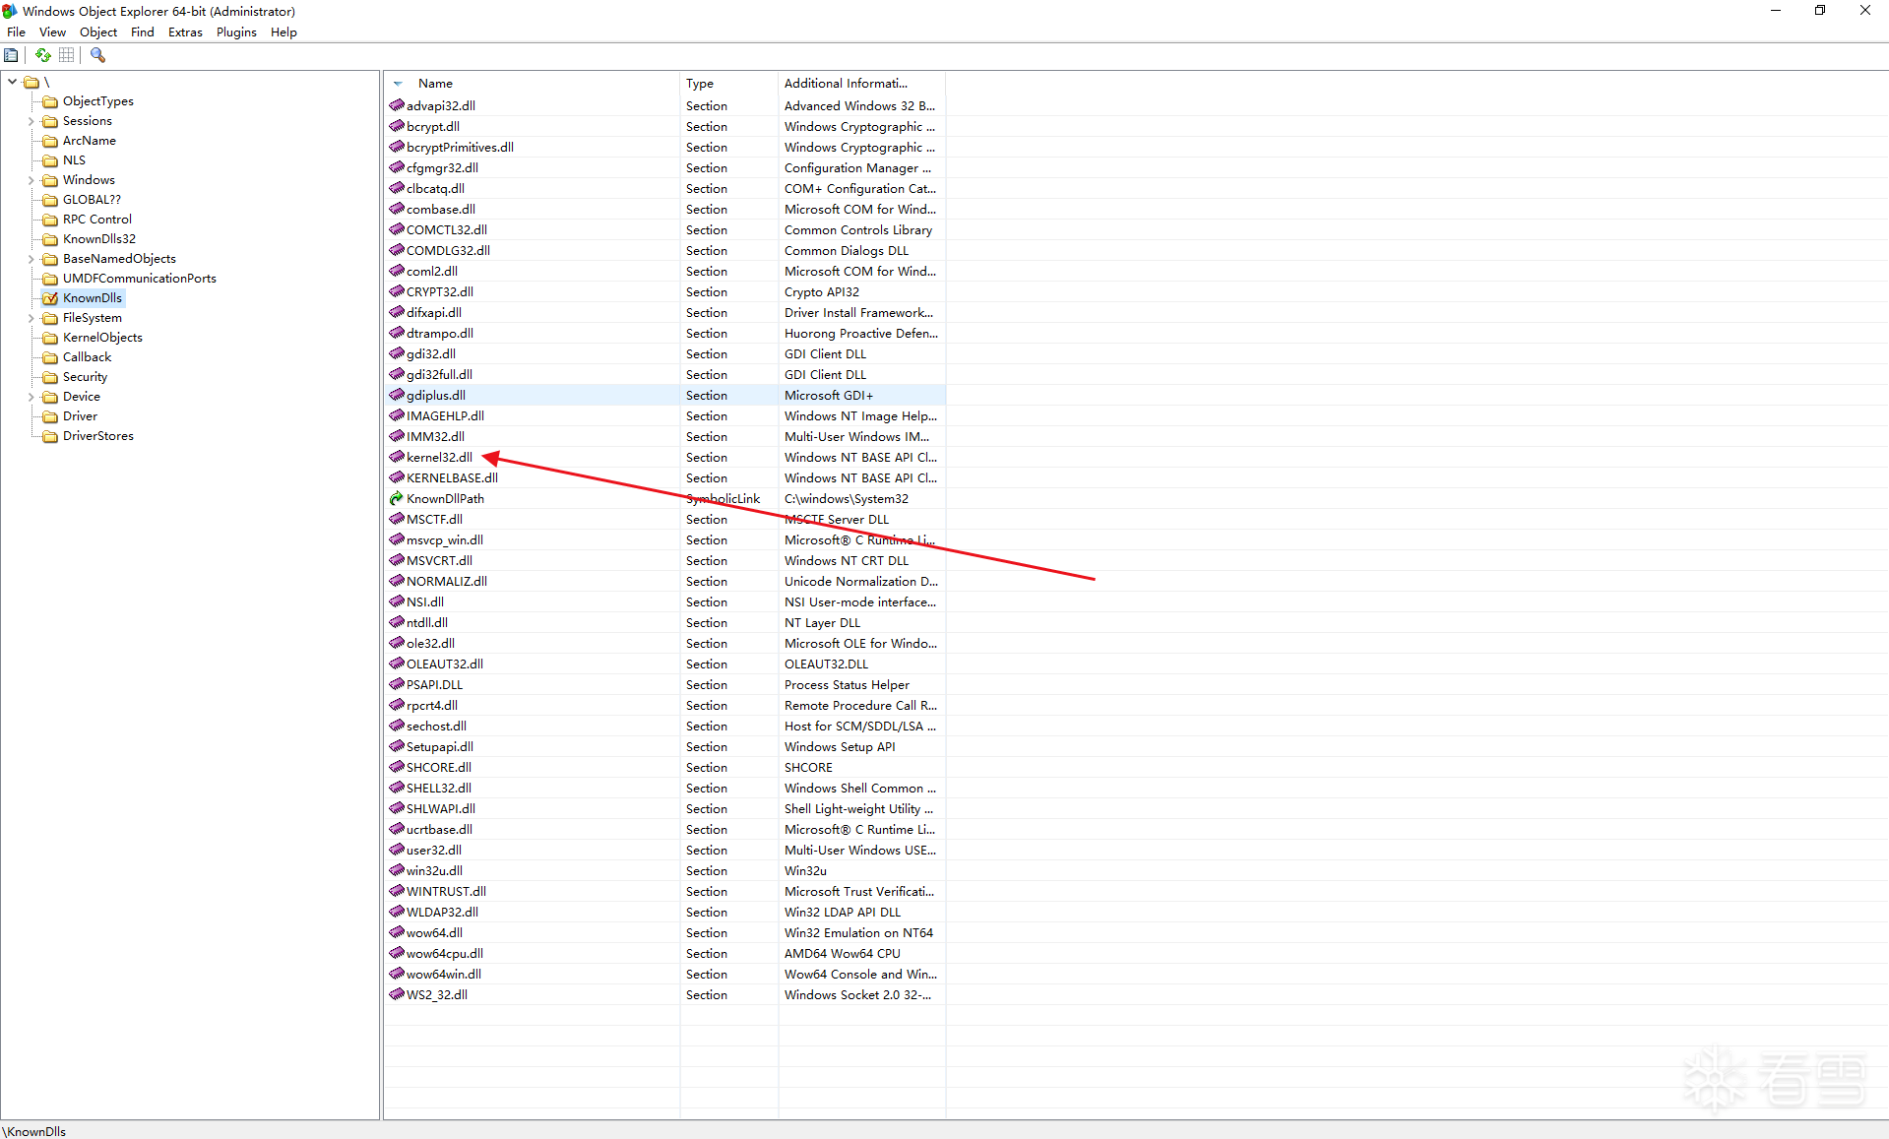Sort by the Additional Information column header
The height and width of the screenshot is (1139, 1889).
click(x=862, y=84)
